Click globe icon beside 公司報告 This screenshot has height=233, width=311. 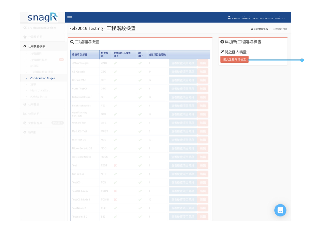(25, 104)
